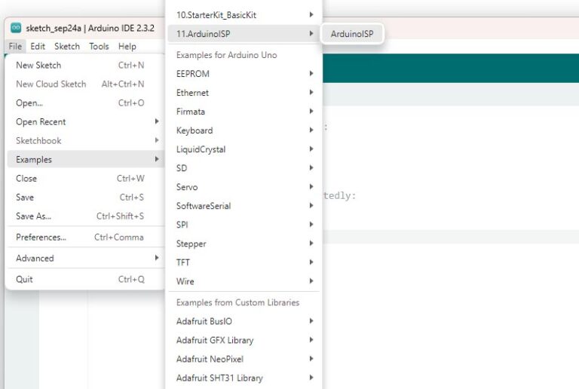The height and width of the screenshot is (389, 579).
Task: Expand EEPROM examples submenu
Action: pyautogui.click(x=244, y=74)
